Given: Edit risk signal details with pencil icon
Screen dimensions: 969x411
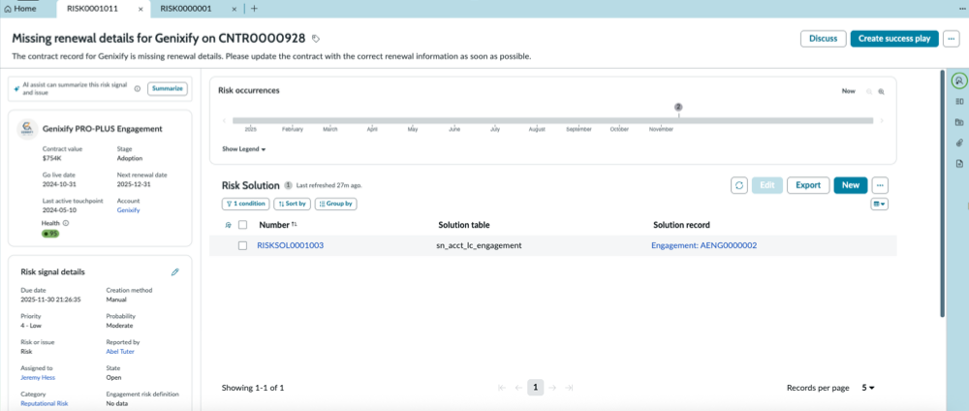Looking at the screenshot, I should 174,272.
